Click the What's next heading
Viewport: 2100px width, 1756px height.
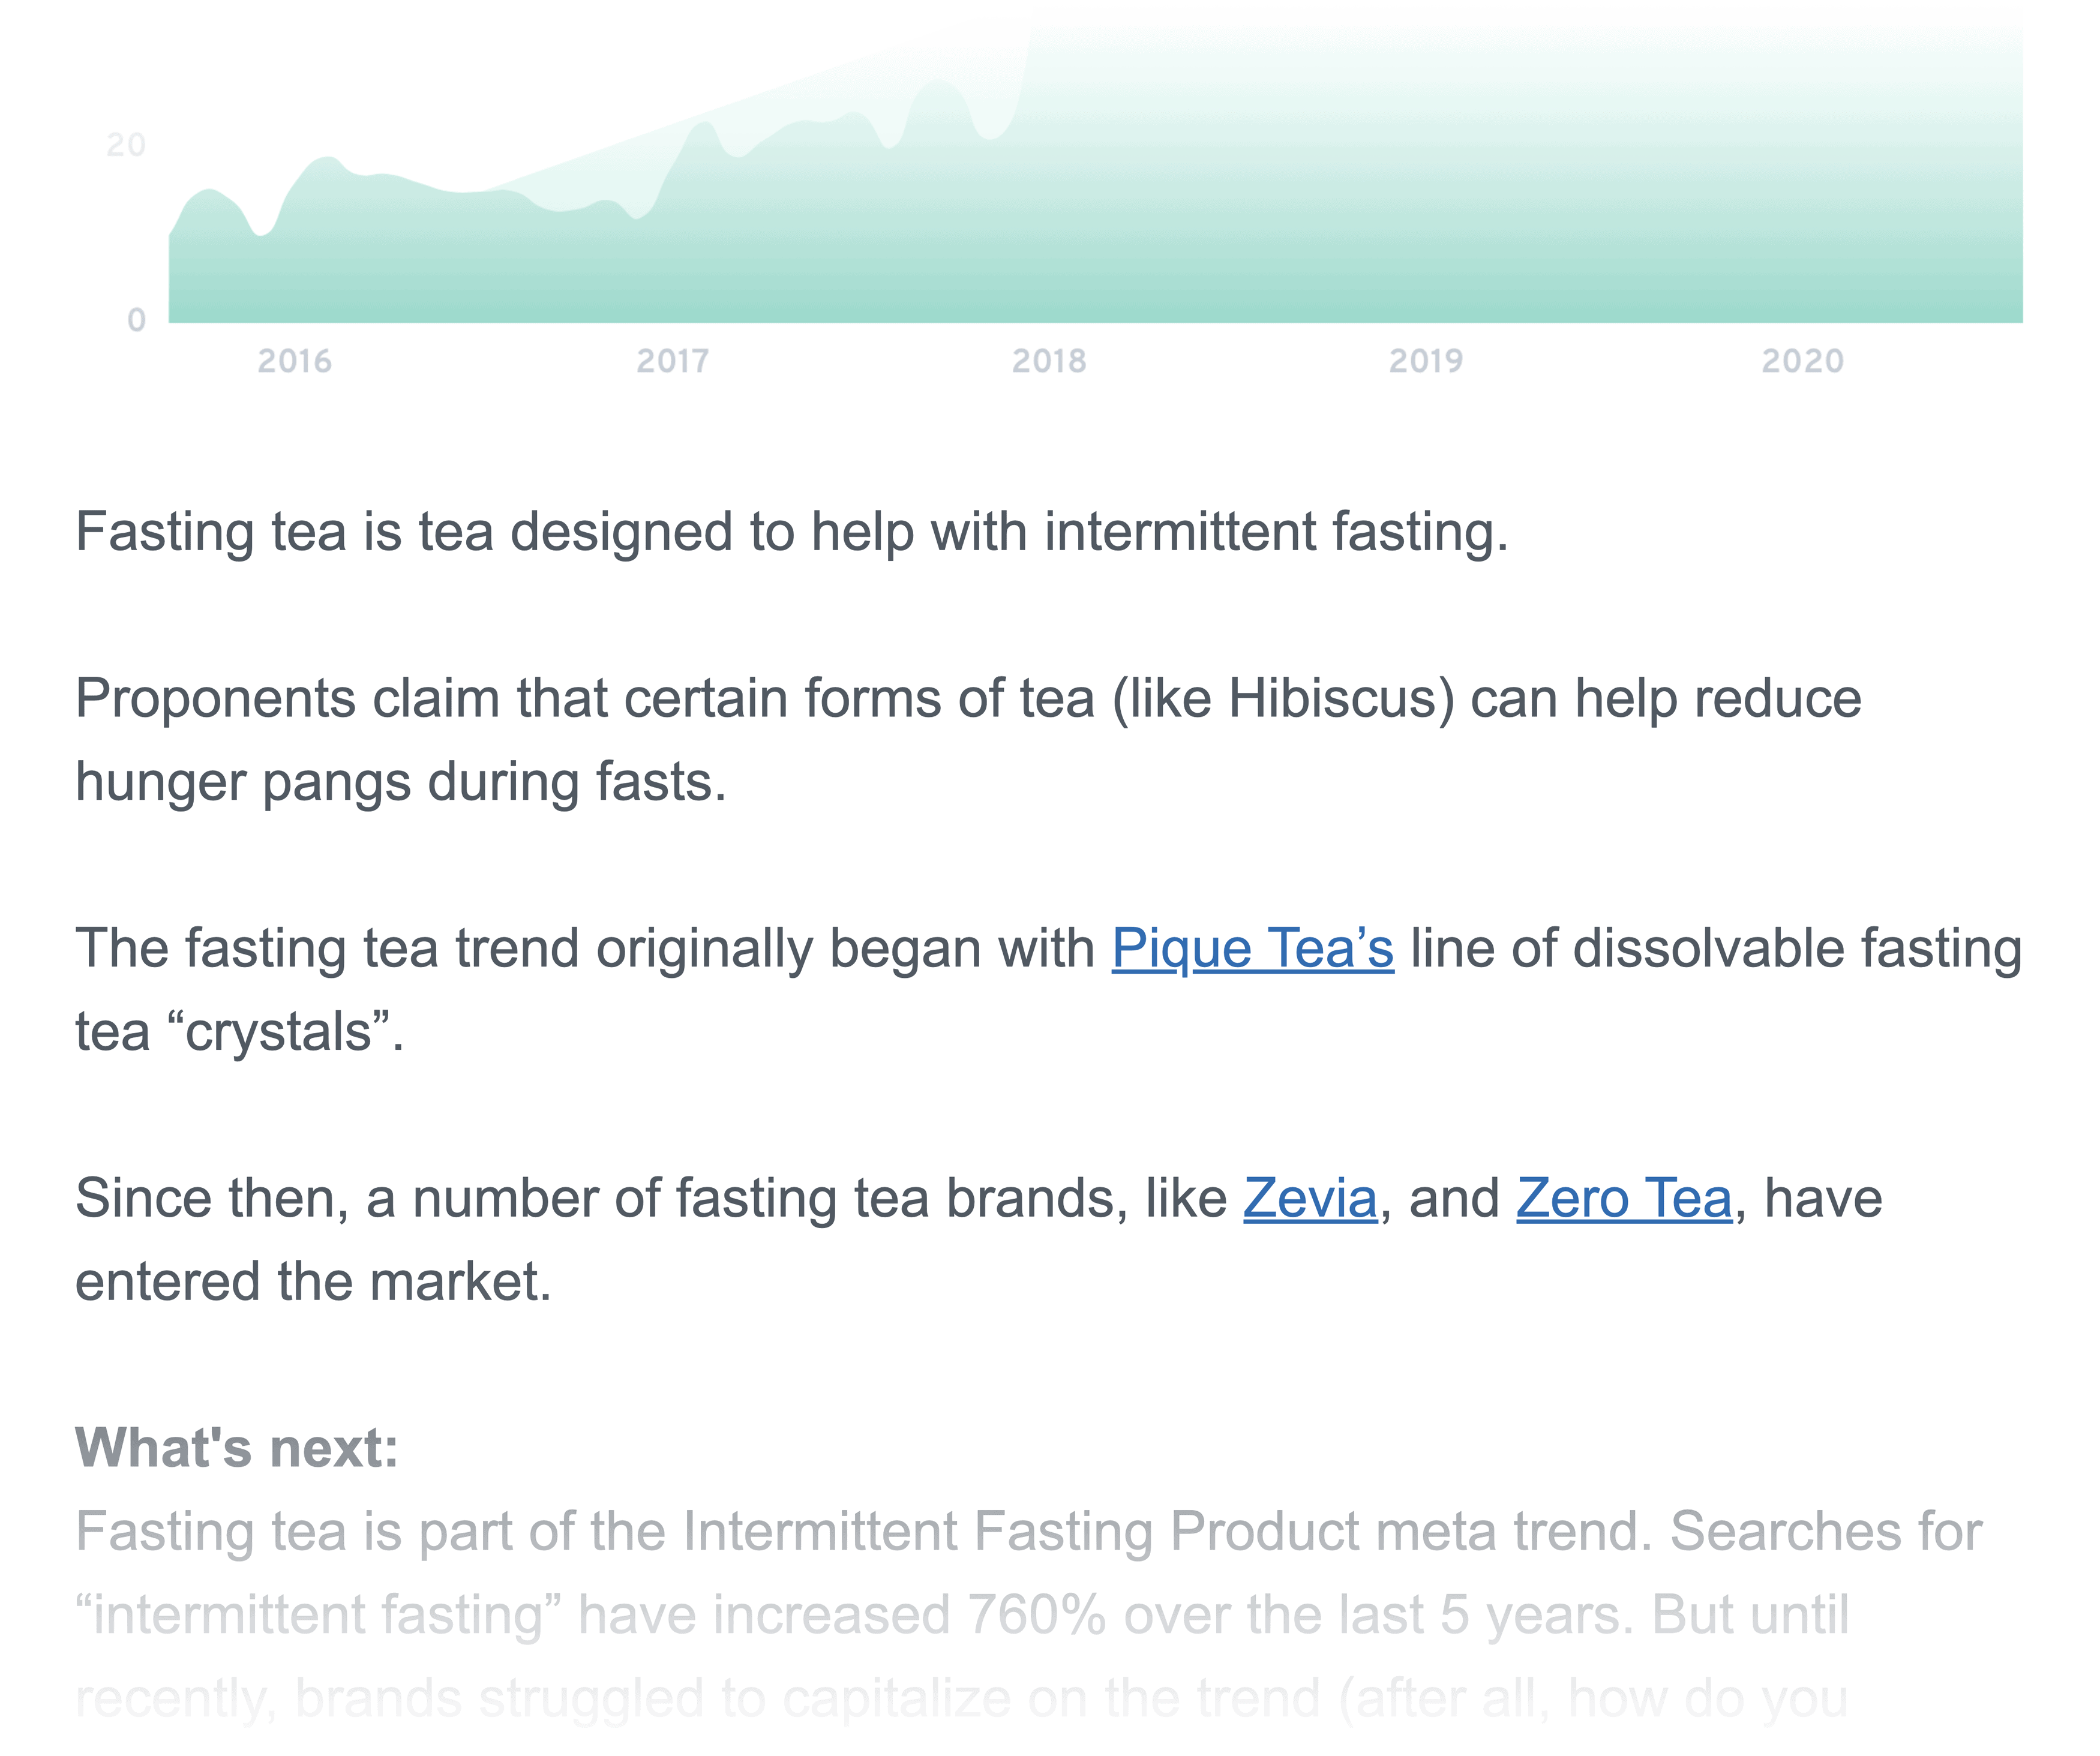[x=237, y=1447]
